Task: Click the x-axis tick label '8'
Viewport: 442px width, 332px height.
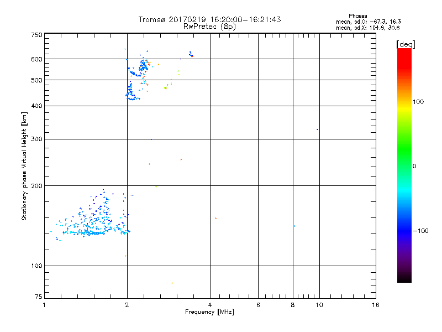Action: coord(293,305)
